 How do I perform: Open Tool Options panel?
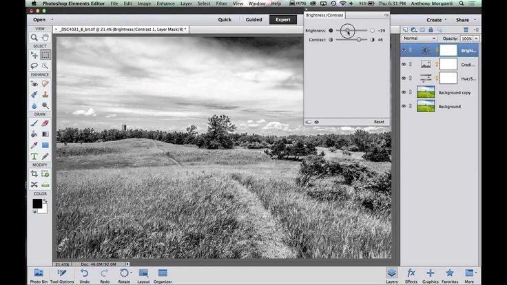click(62, 275)
